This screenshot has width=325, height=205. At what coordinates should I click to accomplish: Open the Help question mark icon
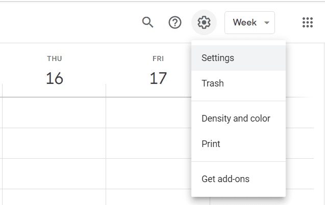[175, 22]
